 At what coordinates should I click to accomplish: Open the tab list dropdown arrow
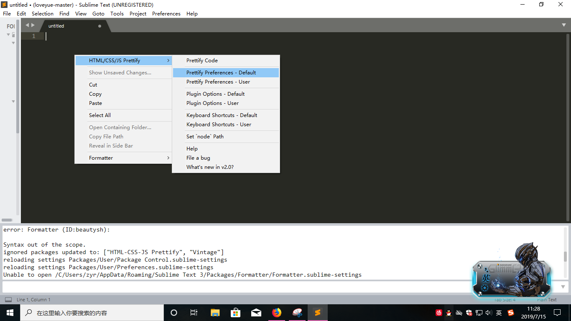point(564,25)
